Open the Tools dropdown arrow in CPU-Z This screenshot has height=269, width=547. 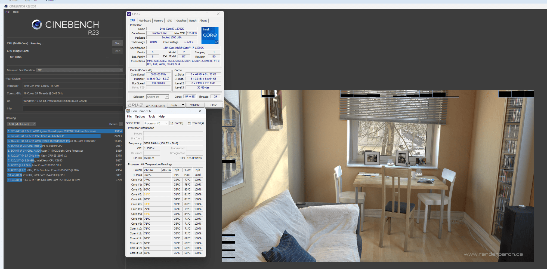pyautogui.click(x=183, y=105)
